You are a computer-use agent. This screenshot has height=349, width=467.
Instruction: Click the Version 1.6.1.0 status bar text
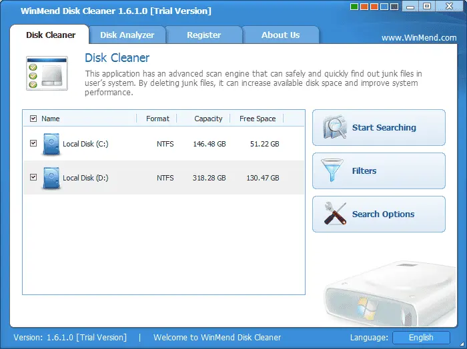point(70,338)
